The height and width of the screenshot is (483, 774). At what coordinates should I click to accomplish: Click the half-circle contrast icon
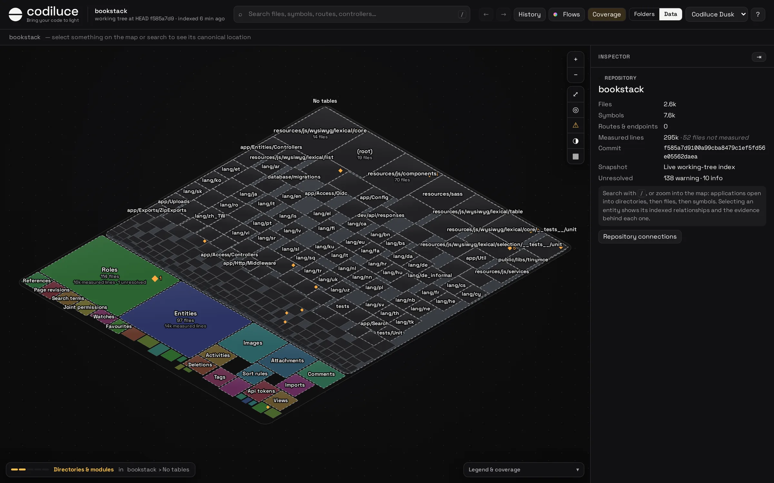(575, 141)
